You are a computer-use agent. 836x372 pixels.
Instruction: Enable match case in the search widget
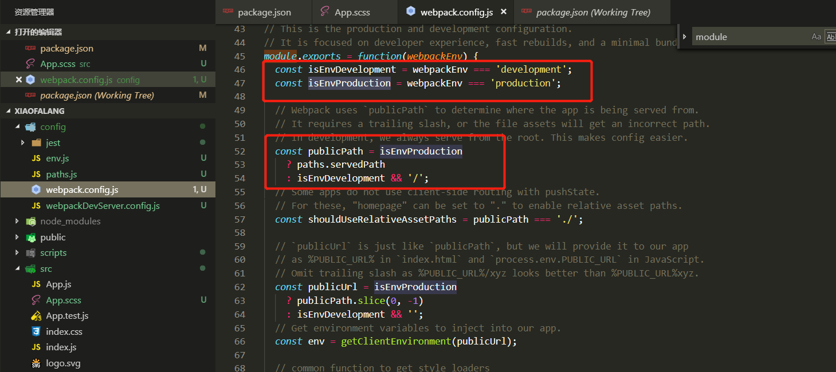click(816, 36)
